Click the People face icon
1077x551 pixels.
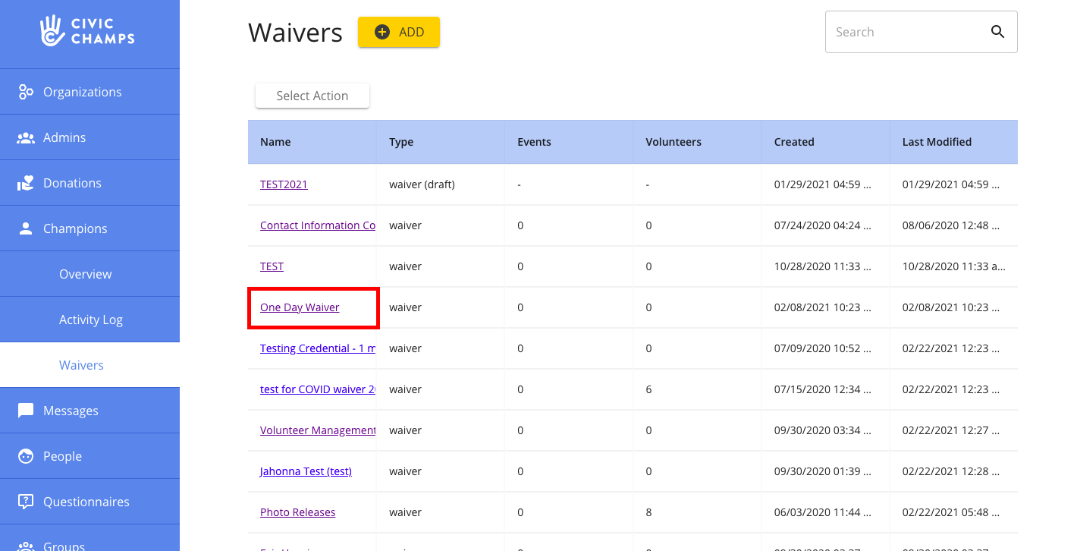pyautogui.click(x=26, y=456)
